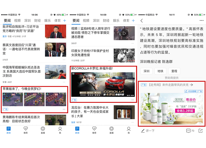Open headline 印度女子持枪17年保护全村

coord(90,53)
